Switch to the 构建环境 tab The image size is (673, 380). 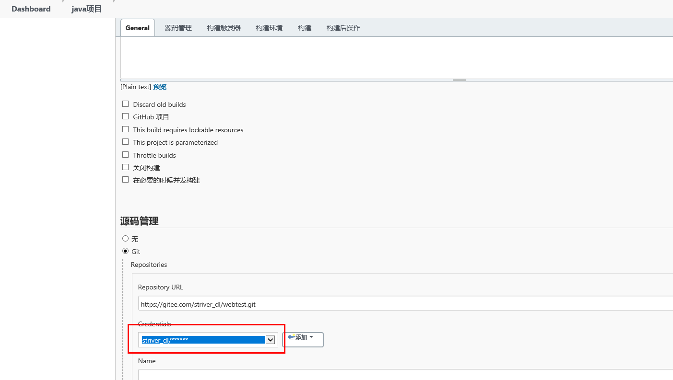(x=269, y=28)
